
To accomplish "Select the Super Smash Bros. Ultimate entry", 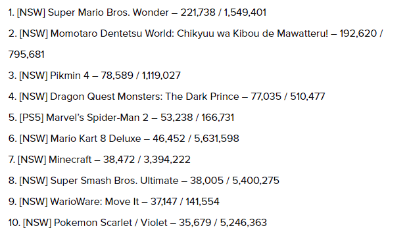I will pos(144,181).
